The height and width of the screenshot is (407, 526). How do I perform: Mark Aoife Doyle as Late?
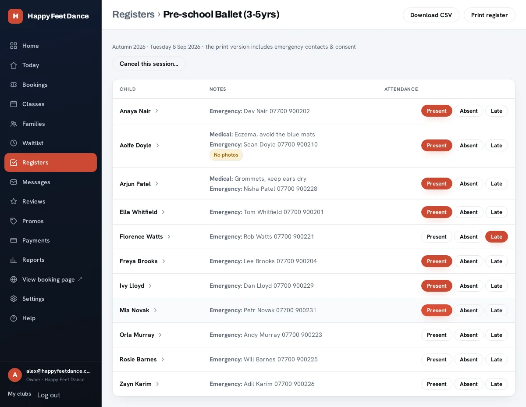pos(497,146)
